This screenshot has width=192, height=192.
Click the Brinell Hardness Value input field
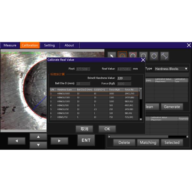click(124, 78)
